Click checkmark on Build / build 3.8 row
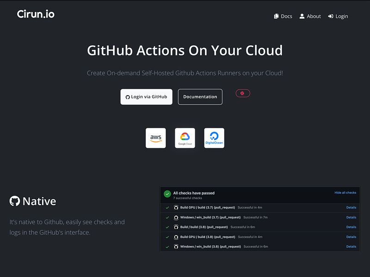This screenshot has height=277, width=370. tap(167, 227)
